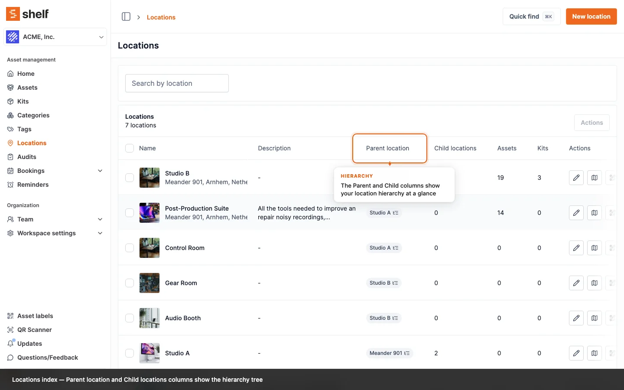Click the Updates bell icon
The height and width of the screenshot is (390, 624).
pos(11,344)
